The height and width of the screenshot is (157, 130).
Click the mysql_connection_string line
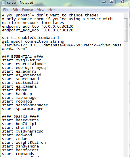(x=33, y=41)
